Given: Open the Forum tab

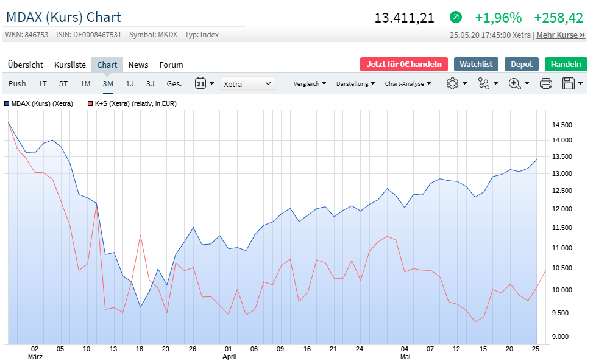Looking at the screenshot, I should 171,65.
